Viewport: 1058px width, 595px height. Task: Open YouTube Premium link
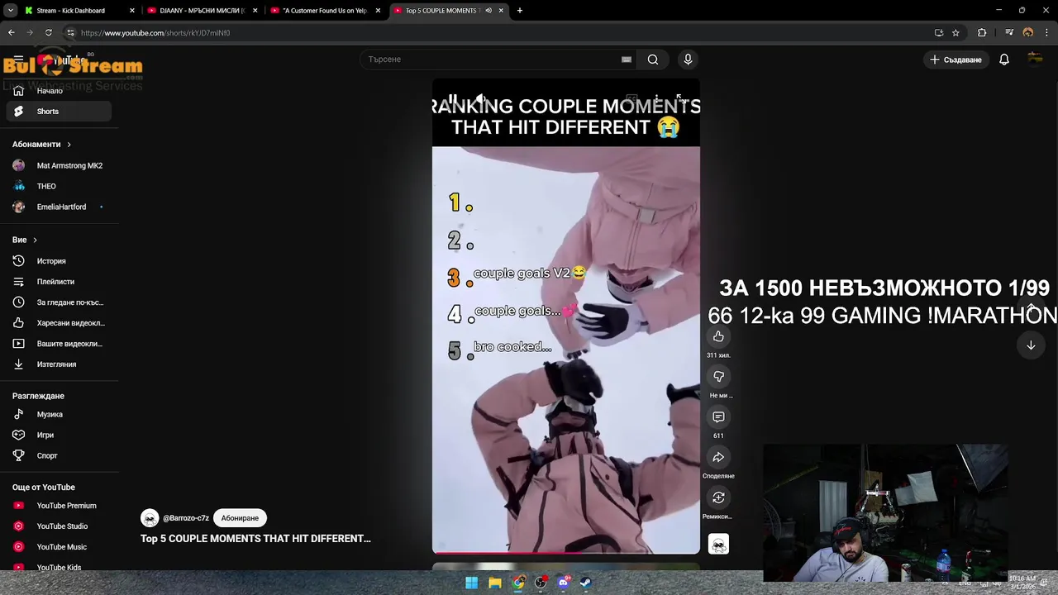(x=59, y=506)
